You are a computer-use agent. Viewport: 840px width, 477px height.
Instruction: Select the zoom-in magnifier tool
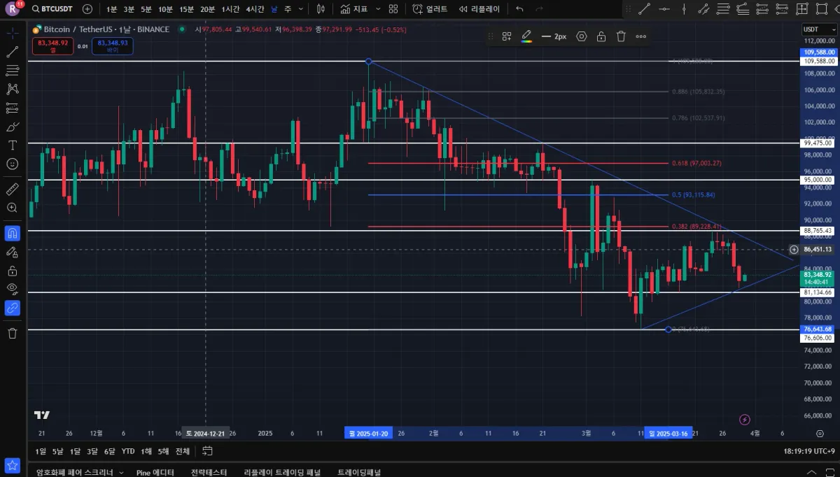pos(12,208)
